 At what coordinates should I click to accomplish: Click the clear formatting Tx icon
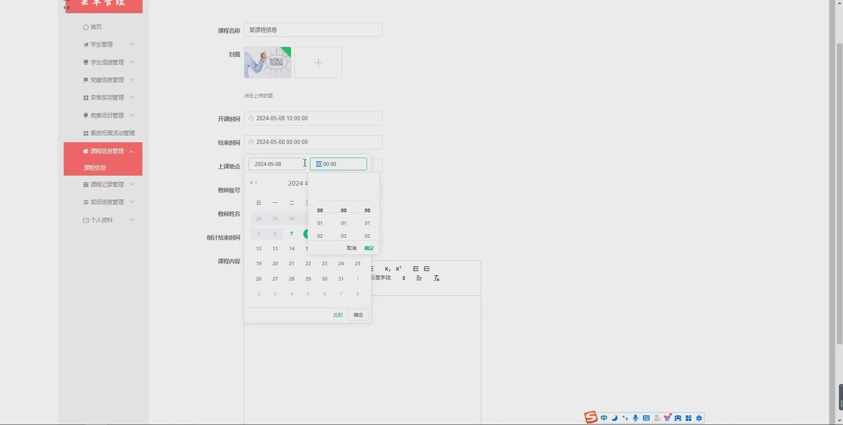[436, 277]
